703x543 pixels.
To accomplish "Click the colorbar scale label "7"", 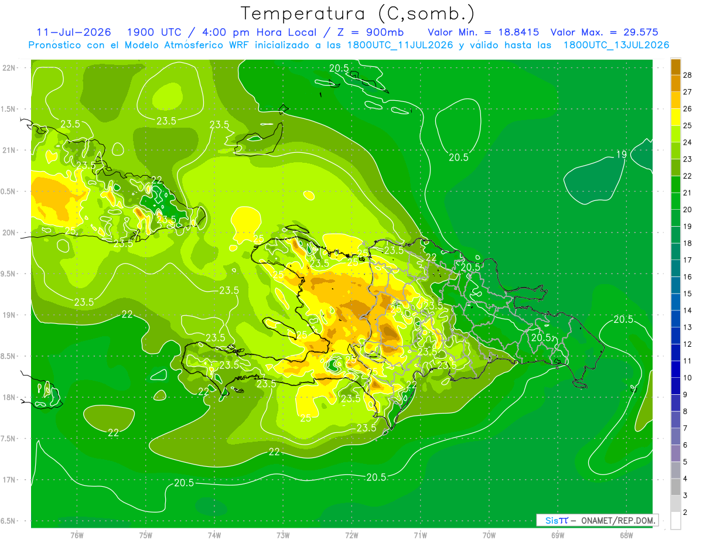I will click(685, 428).
